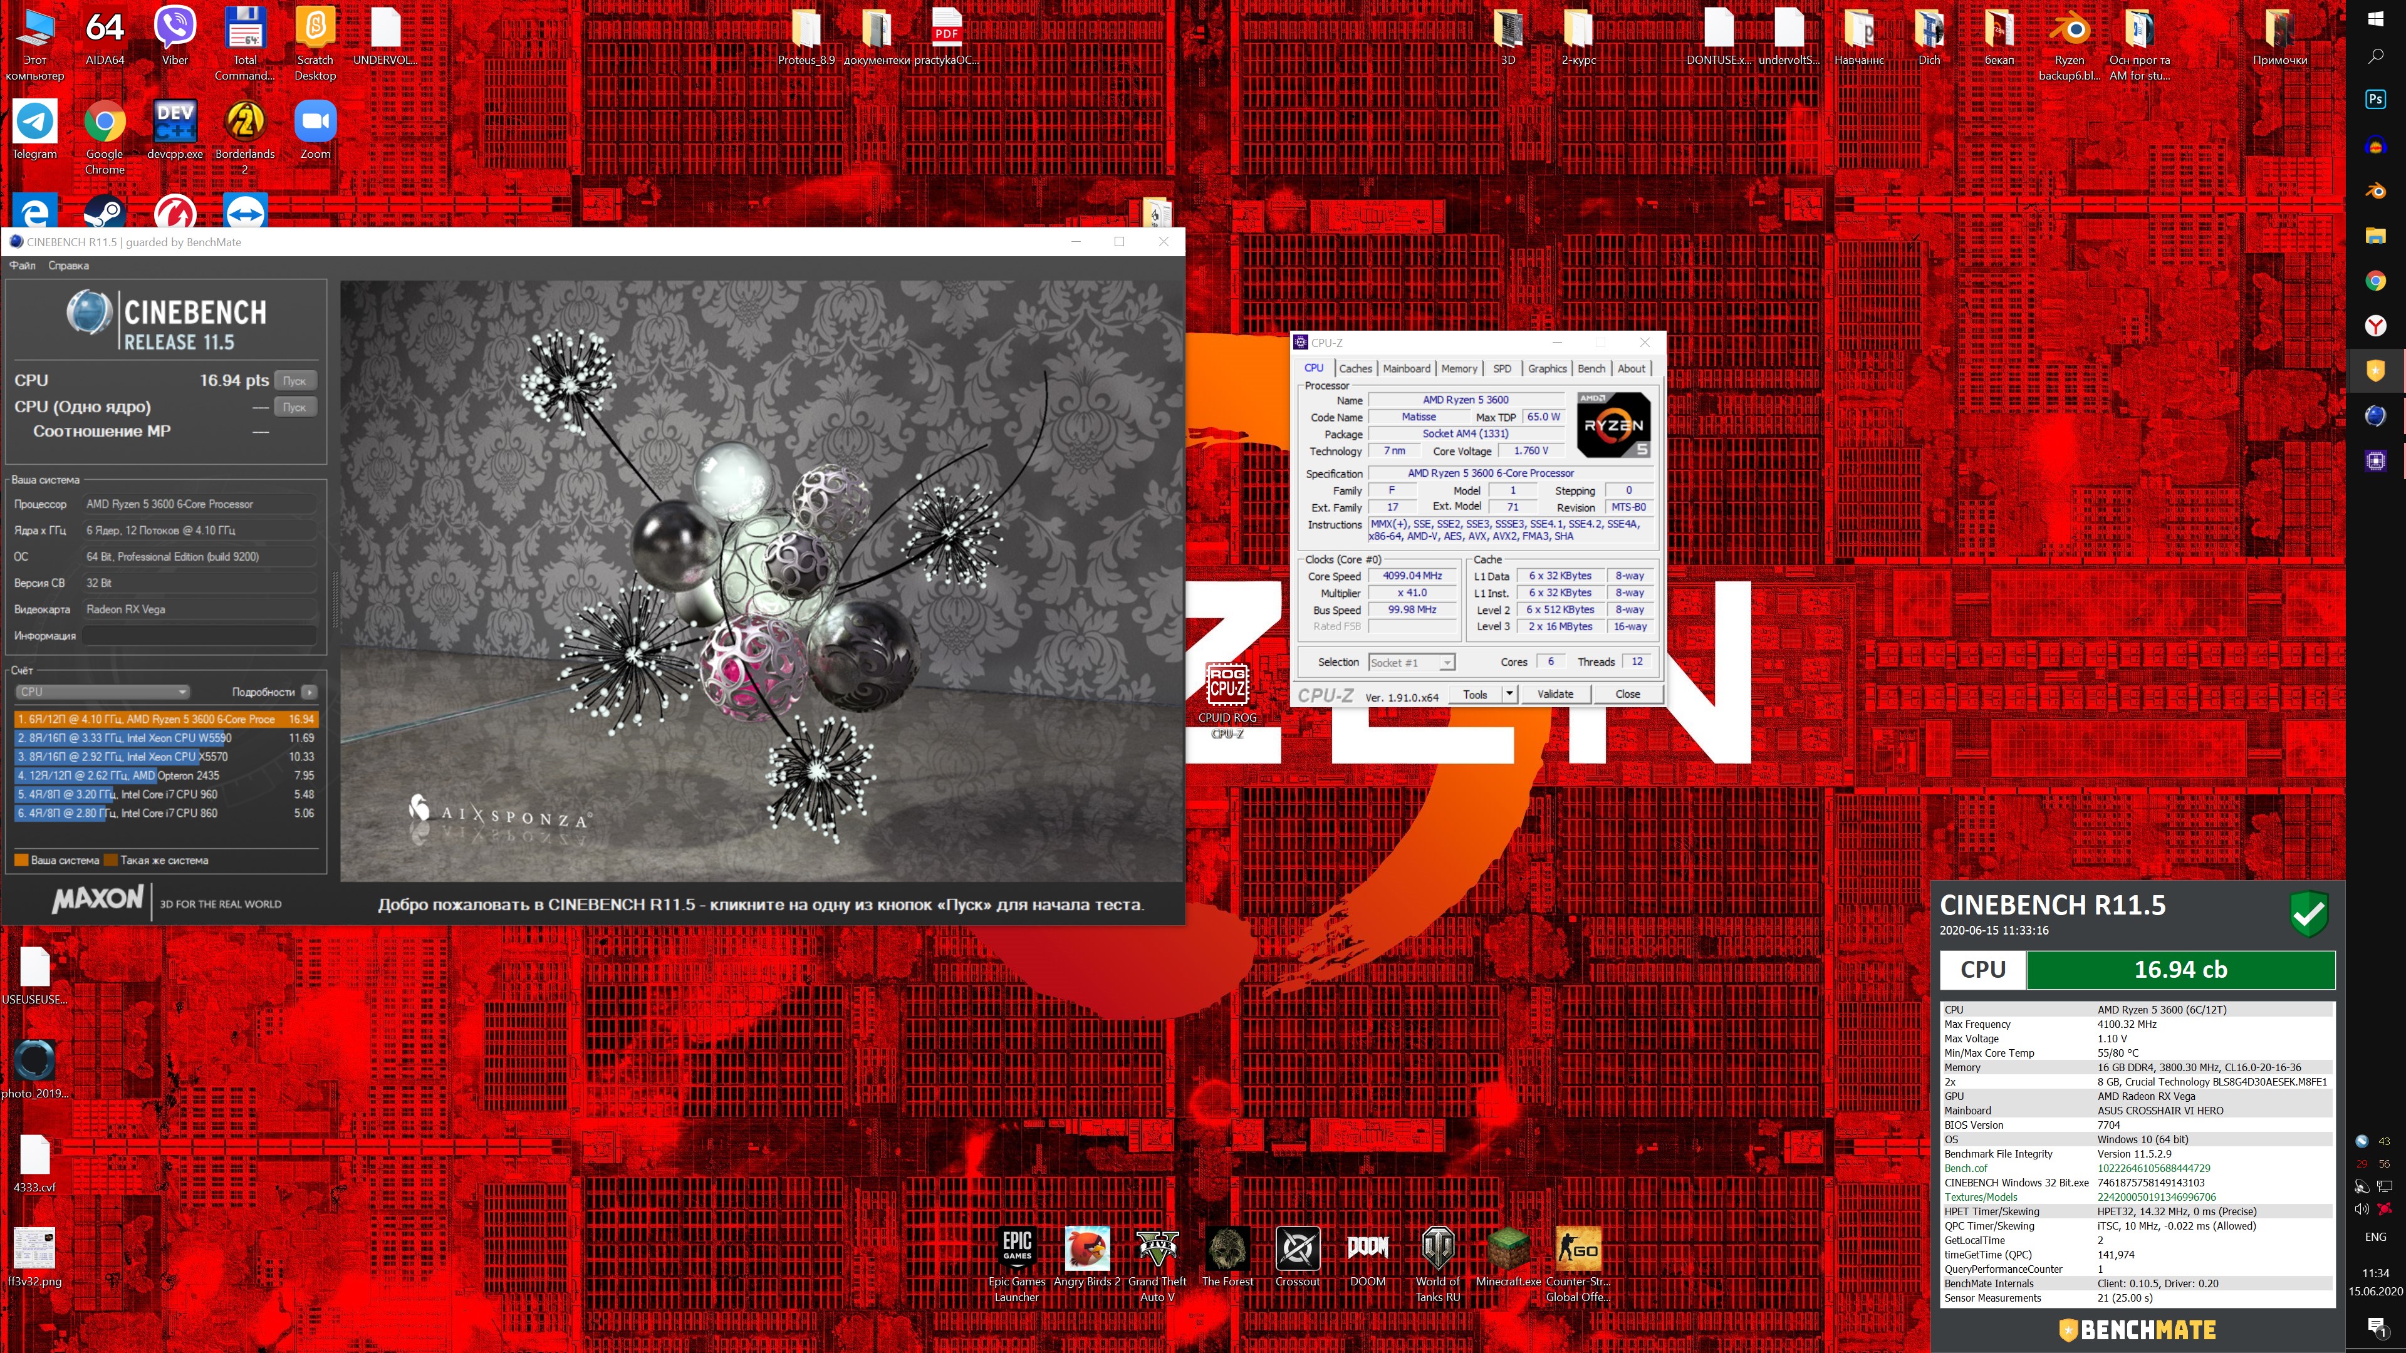Select the Ryzen 5 3600 16.94 ranking row
This screenshot has height=1353, width=2406.
[166, 719]
